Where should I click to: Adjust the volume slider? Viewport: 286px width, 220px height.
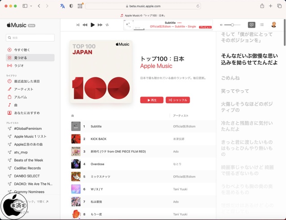tap(232, 25)
